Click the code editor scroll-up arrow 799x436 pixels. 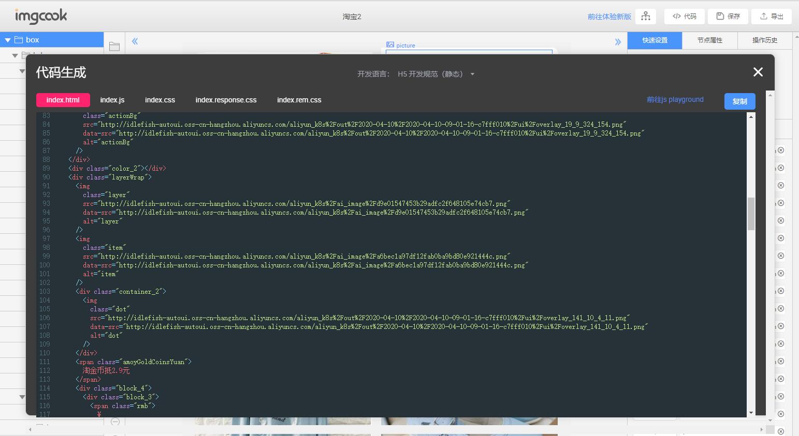point(751,116)
